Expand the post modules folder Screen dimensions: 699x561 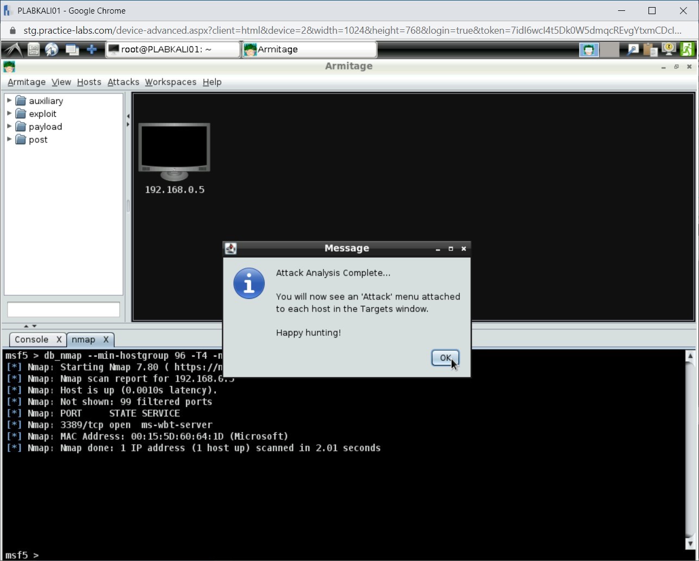click(x=9, y=140)
